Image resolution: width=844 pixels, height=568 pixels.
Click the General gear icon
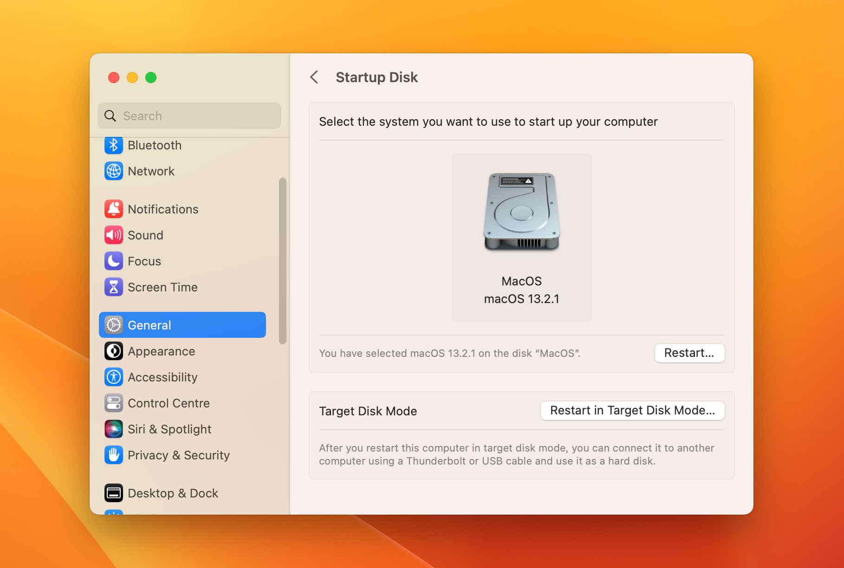114,325
